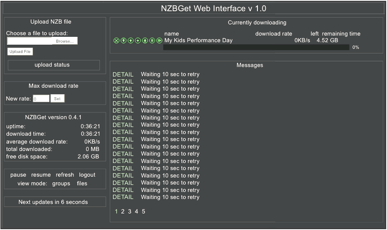
Task: Click the Max download rate heading
Action: 53,86
